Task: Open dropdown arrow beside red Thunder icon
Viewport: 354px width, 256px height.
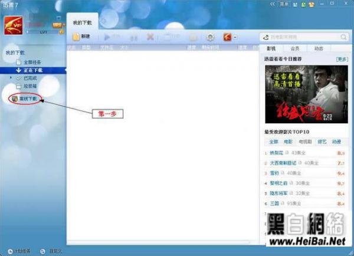Action: pos(235,37)
